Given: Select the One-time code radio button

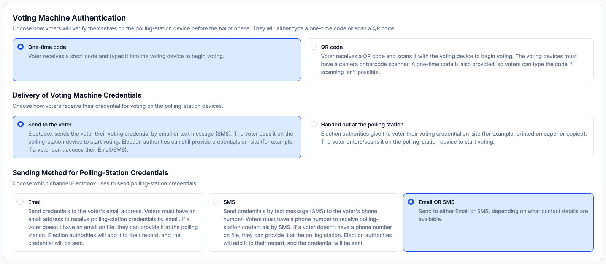Looking at the screenshot, I should tap(21, 47).
